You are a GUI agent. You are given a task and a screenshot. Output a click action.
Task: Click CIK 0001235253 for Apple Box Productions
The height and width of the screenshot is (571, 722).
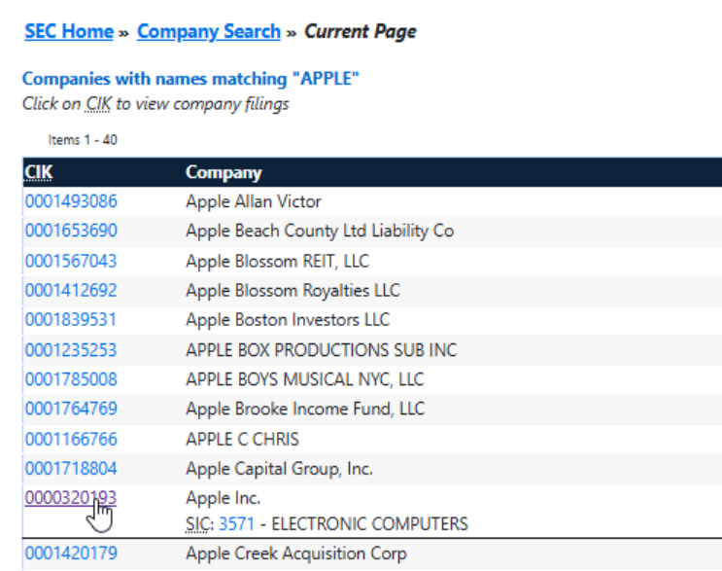click(x=71, y=350)
